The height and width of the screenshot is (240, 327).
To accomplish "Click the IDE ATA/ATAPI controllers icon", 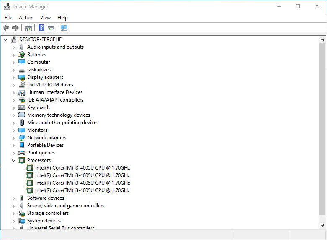I will 22,100.
